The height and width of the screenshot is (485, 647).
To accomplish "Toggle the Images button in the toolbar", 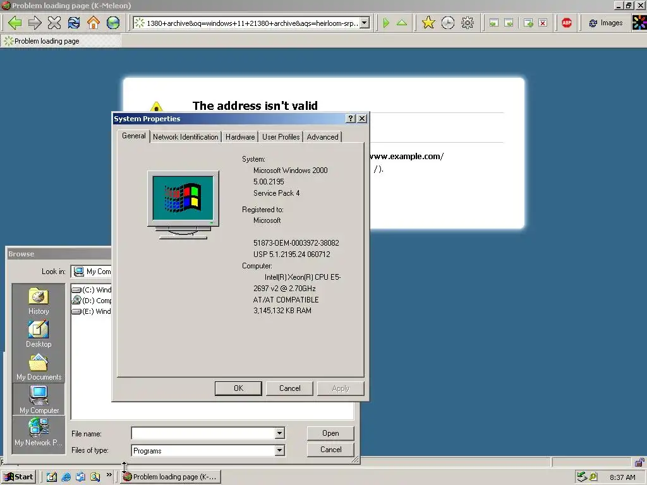I will tap(606, 23).
